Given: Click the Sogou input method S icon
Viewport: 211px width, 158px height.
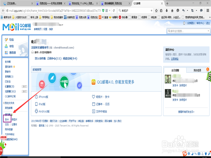Looking at the screenshot, I should [185, 153].
